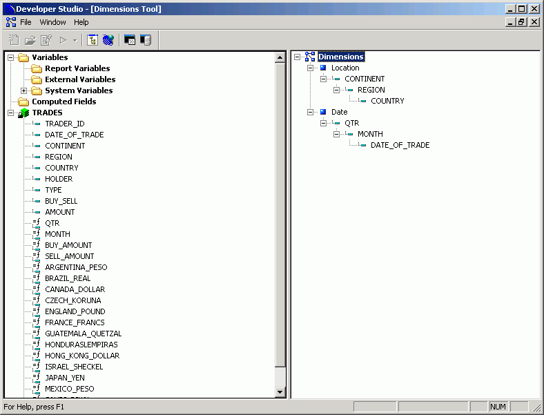
Task: Collapse the Date dimension node
Action: click(310, 112)
